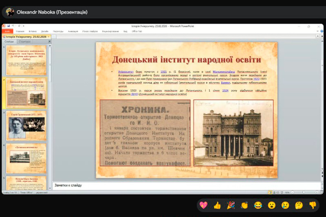Image resolution: width=326 pixels, height=217 pixels.
Task: Follow the 1921 hyperlink in slide text
Action: pos(164,72)
